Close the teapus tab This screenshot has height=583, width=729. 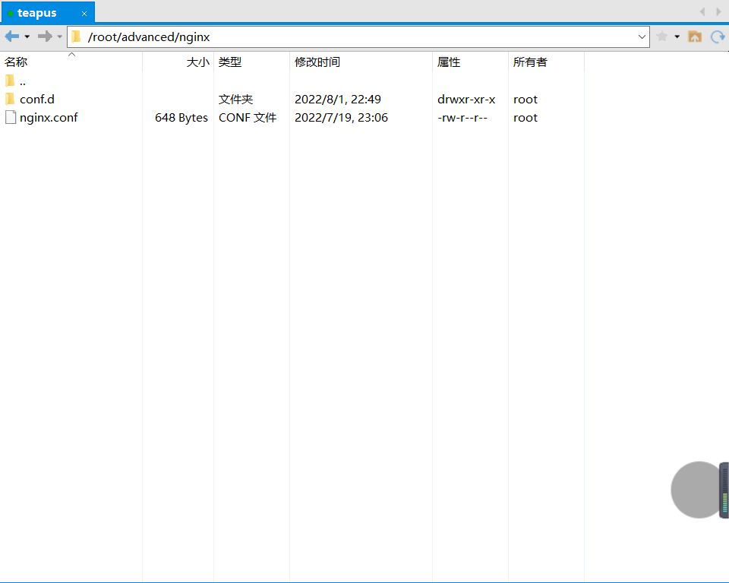click(x=84, y=14)
